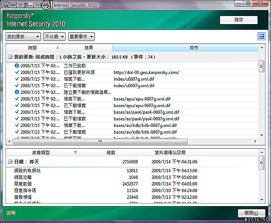Maximize the Internet Security 2010 window
This screenshot has height=223, width=271.
click(x=248, y=4)
